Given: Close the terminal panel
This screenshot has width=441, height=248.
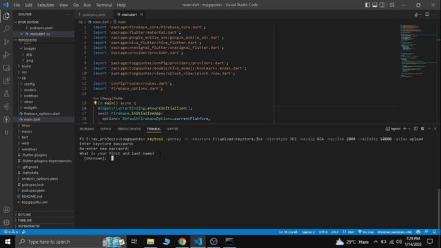Looking at the screenshot, I should [435, 129].
